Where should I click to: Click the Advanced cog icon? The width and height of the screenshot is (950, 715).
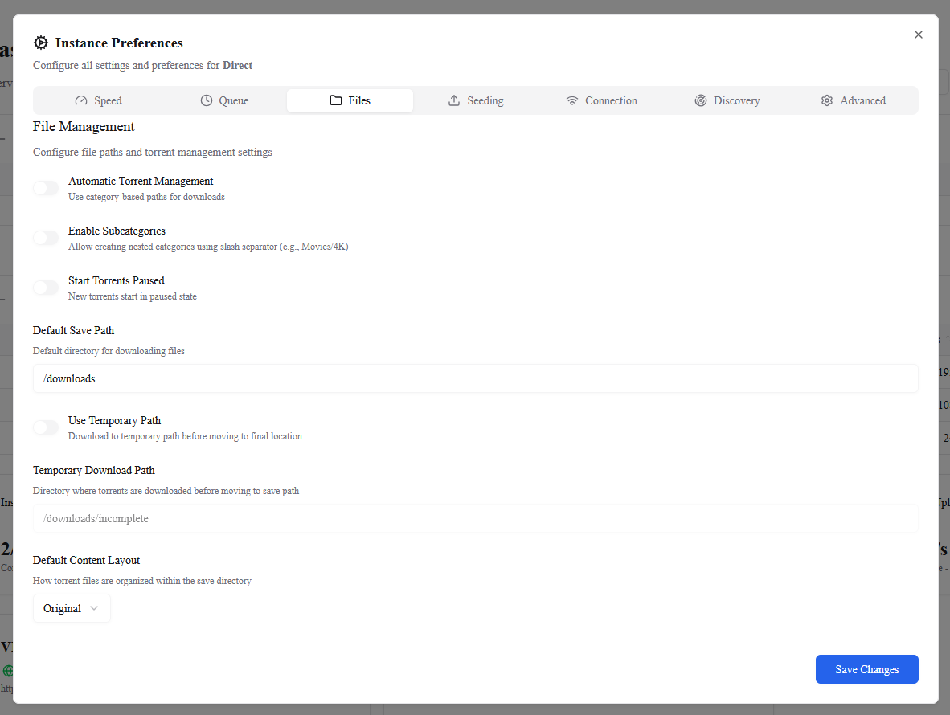point(827,100)
